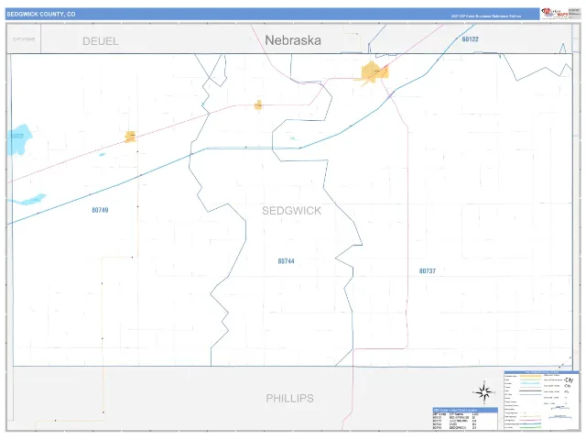This screenshot has height=440, width=586.
Task: Click the SEDGWICK row in the ZIP index table
Action: 454,427
